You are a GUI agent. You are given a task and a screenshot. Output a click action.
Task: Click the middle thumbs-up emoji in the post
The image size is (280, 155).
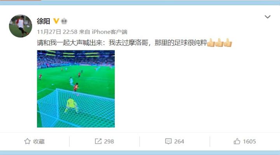point(219,43)
